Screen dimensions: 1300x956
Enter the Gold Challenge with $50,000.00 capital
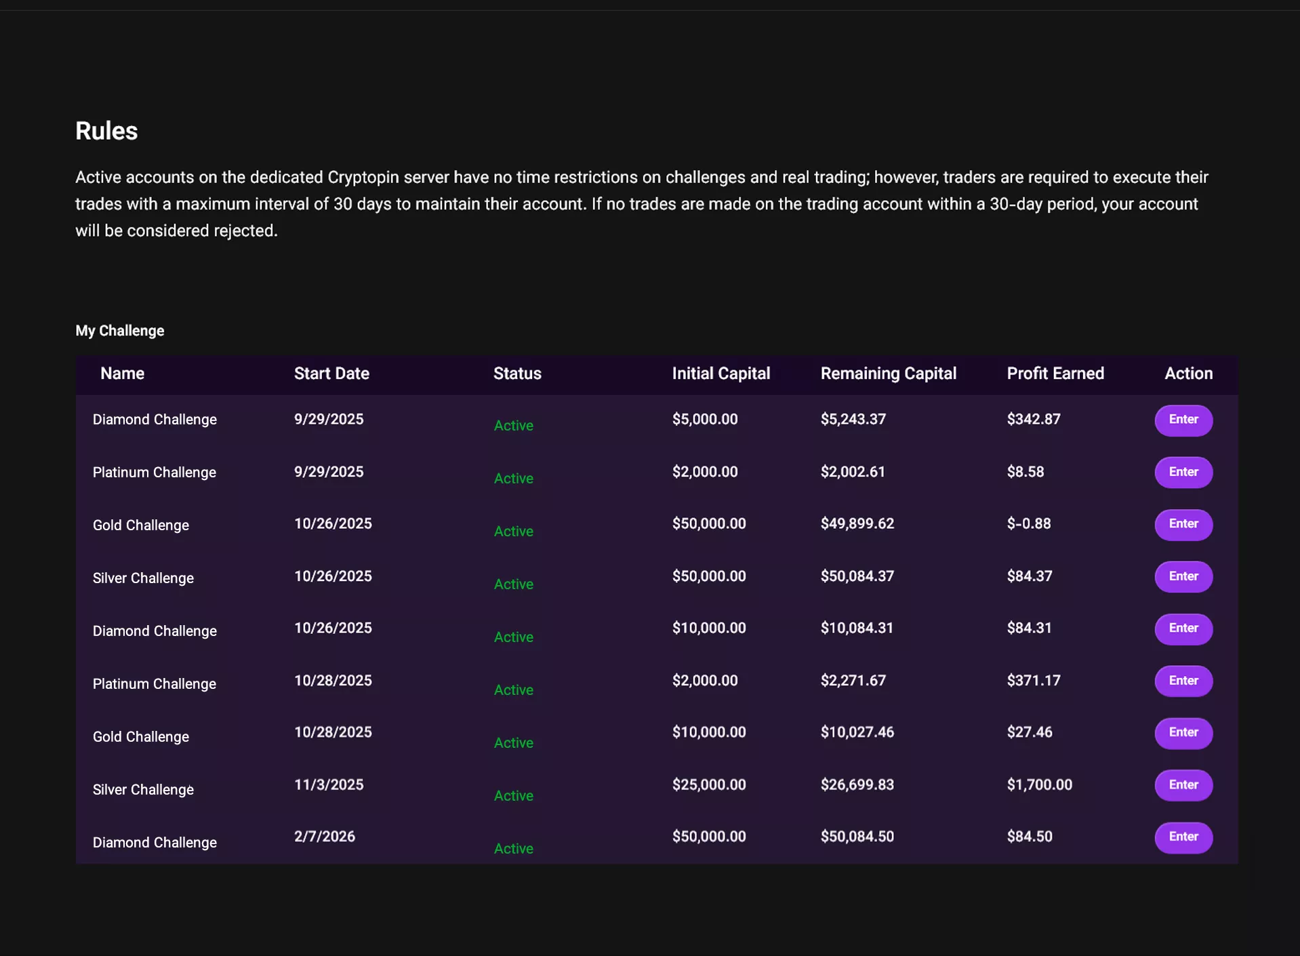(x=1183, y=524)
